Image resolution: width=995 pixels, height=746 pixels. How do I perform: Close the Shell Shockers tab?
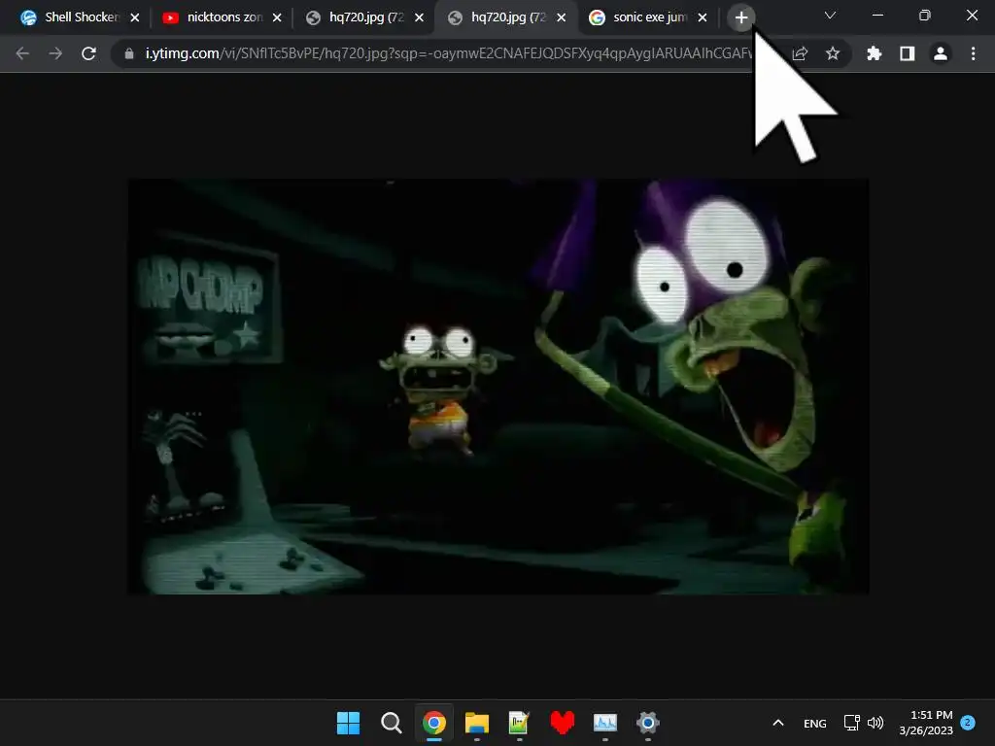pos(134,17)
